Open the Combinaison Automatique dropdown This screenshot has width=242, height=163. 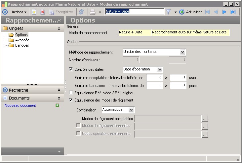click(x=131, y=109)
